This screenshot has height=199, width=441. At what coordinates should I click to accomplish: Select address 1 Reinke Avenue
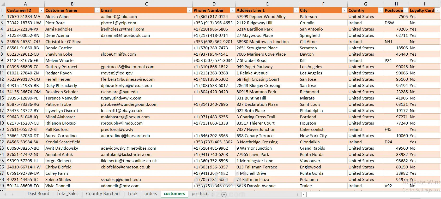pos(267,73)
